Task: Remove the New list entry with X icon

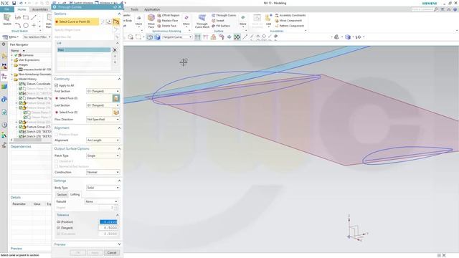Action: click(115, 50)
